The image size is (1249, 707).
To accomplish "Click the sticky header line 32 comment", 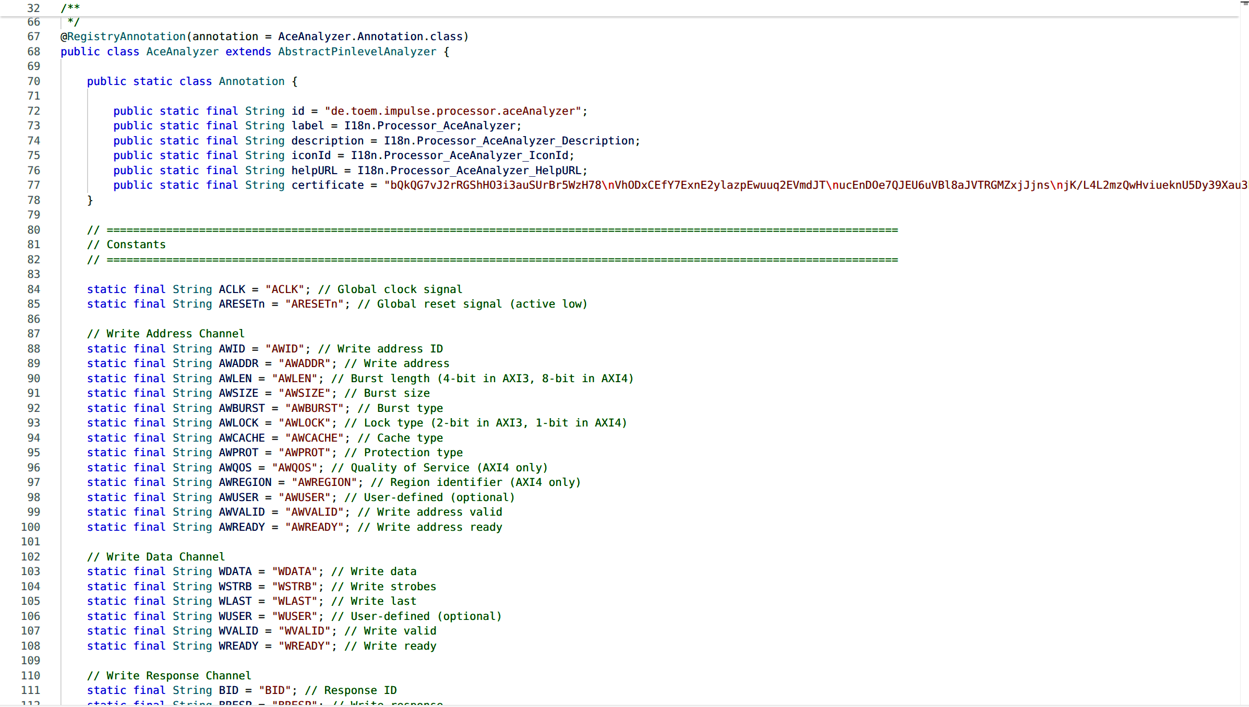I will point(70,8).
